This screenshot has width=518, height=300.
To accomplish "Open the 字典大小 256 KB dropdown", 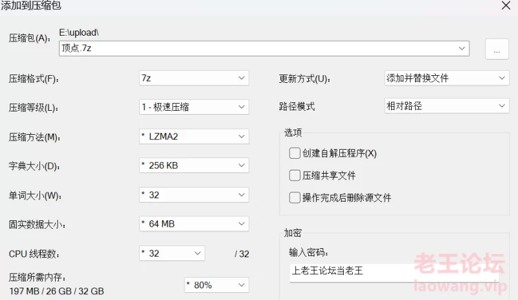I will coord(194,165).
